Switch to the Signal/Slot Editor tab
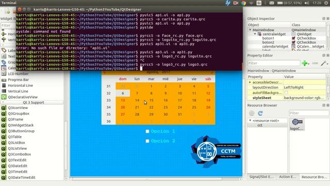The height and width of the screenshot is (186, 330). coord(261,177)
